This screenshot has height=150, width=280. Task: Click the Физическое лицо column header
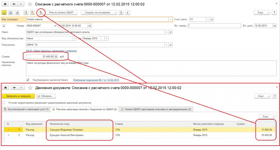click(80, 124)
